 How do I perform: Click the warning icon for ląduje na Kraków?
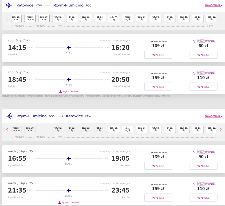pos(60,203)
